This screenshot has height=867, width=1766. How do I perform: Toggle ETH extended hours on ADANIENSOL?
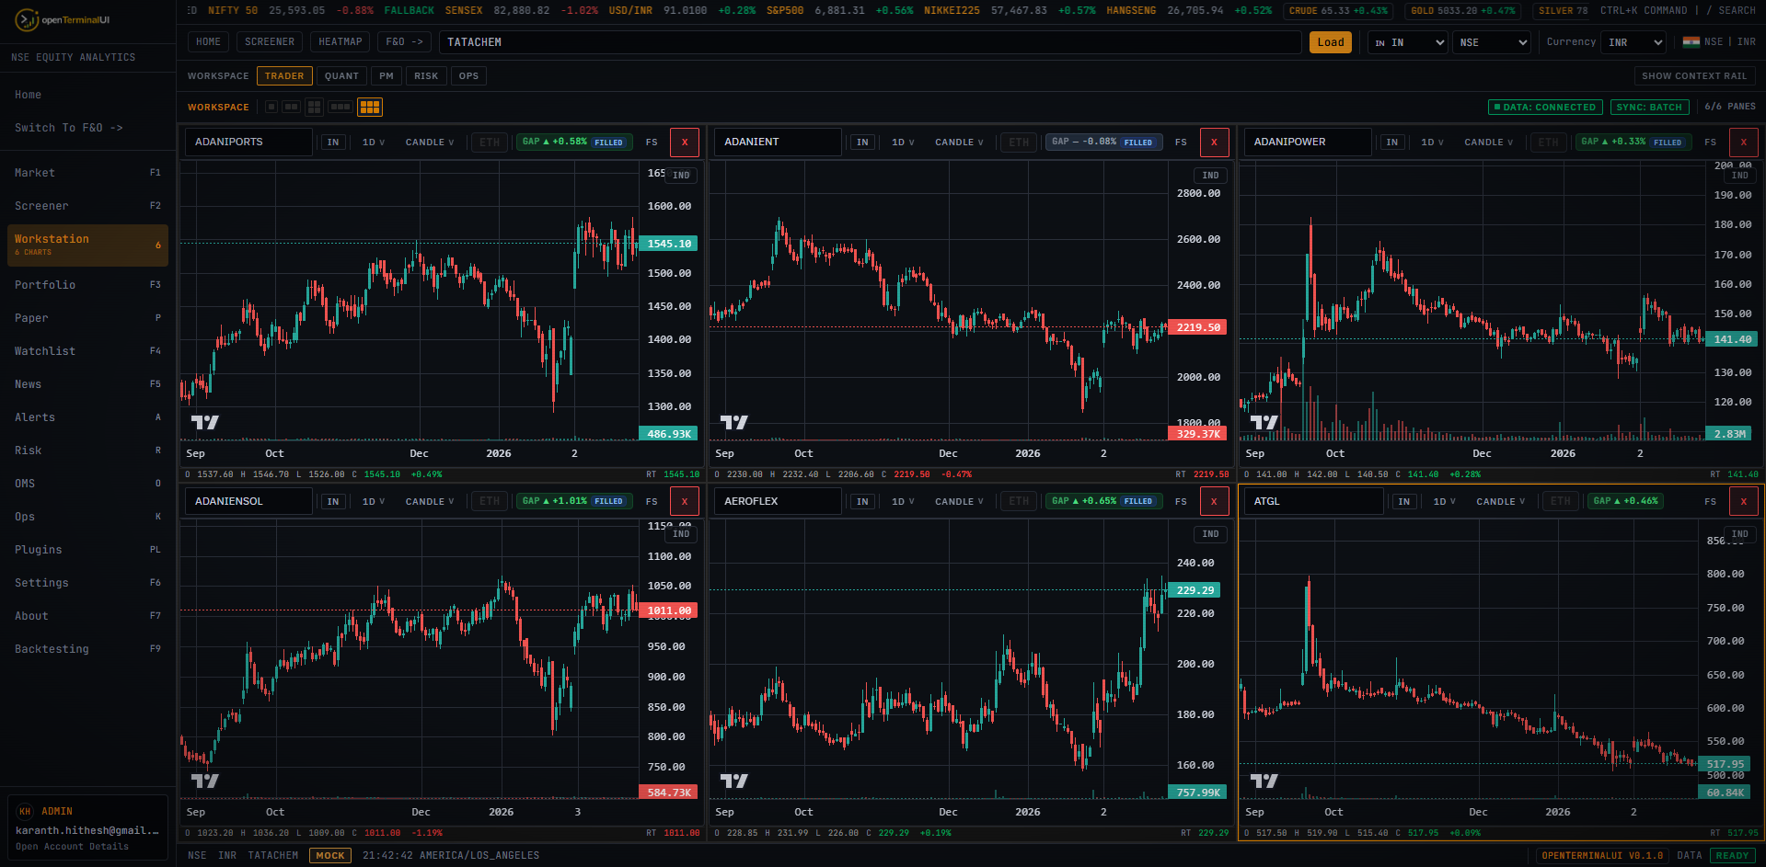[490, 501]
